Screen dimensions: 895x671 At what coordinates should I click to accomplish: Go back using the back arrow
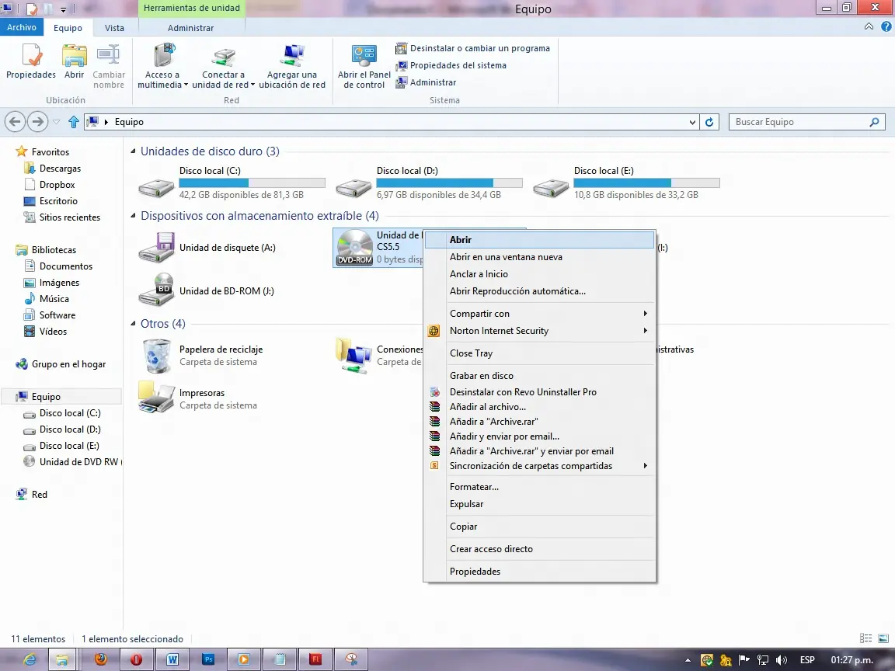tap(16, 121)
